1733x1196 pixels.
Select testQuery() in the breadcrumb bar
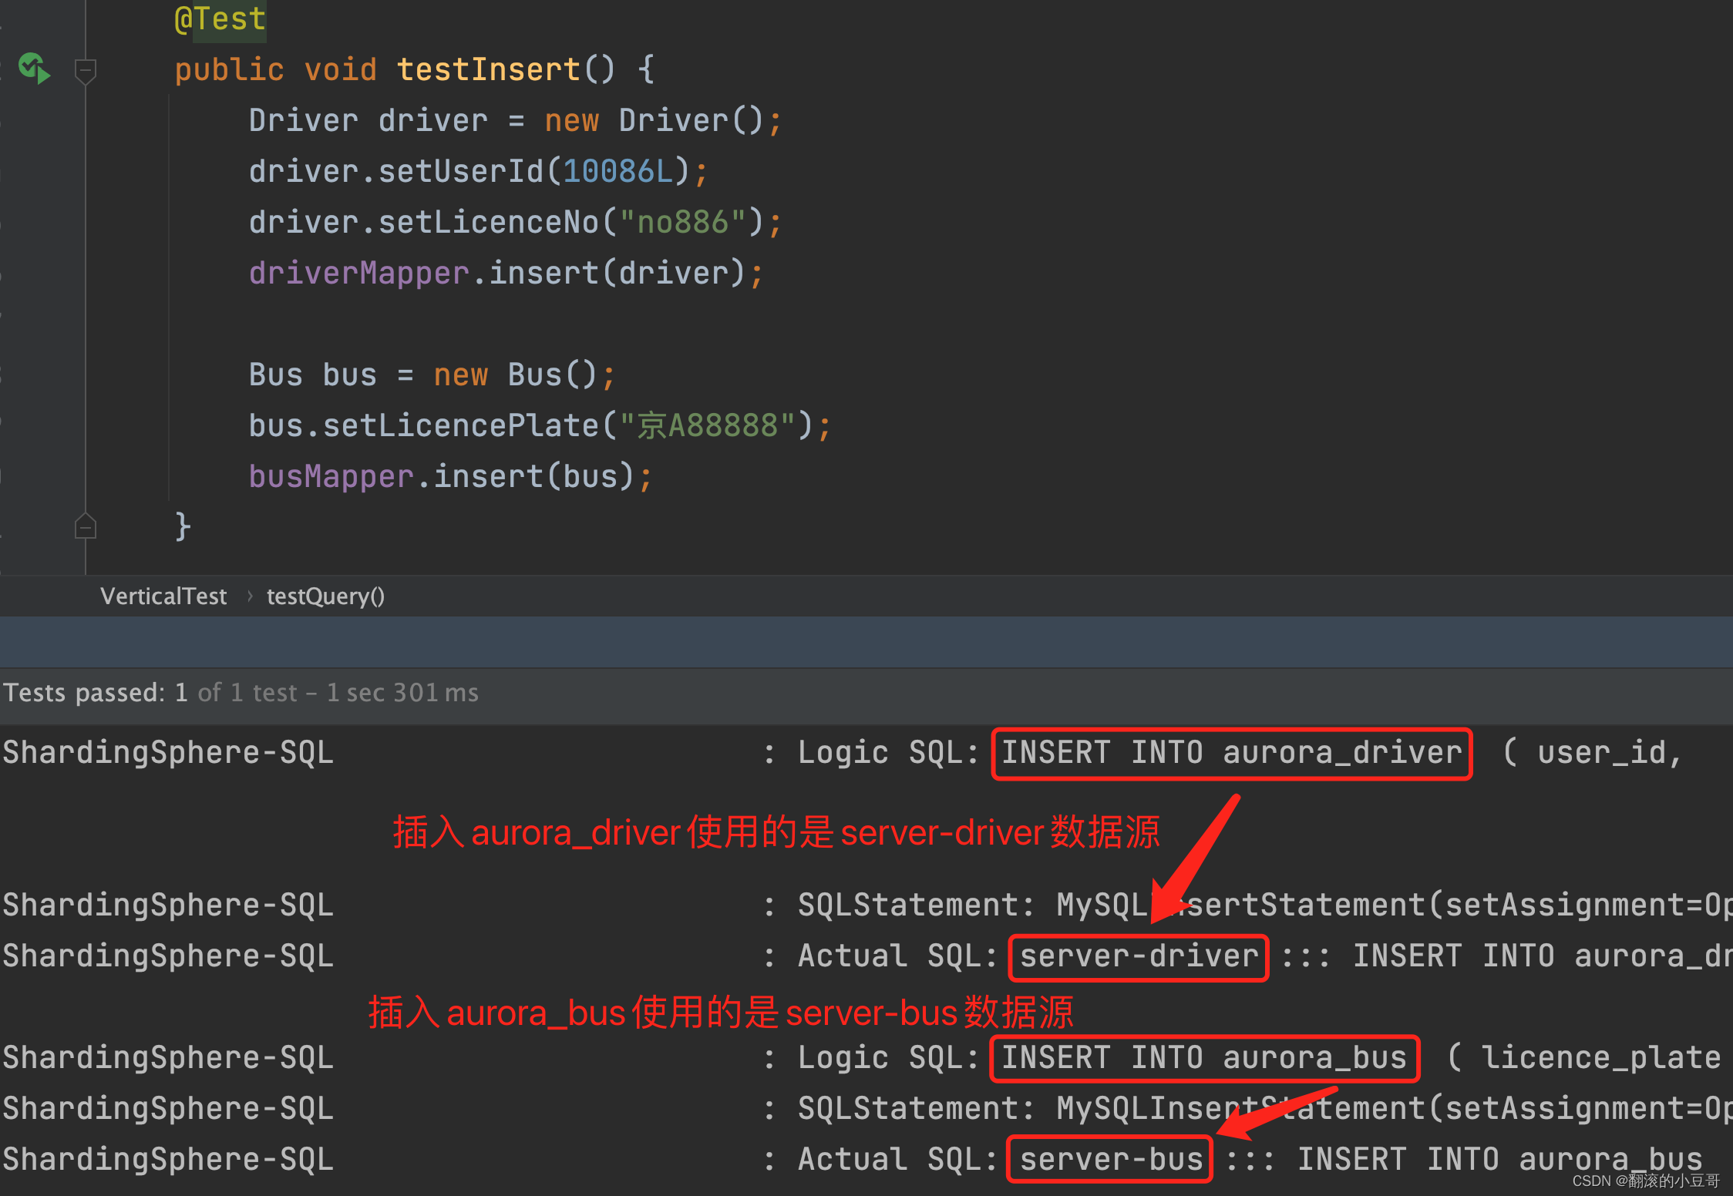[325, 596]
